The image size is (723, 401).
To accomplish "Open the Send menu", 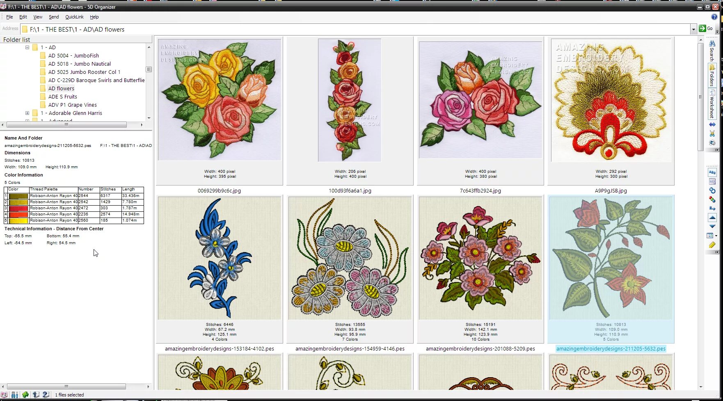I will tap(54, 17).
